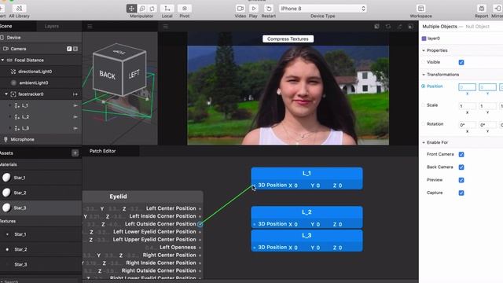Click the patch arrow beside facetracker0
Screen dimensions: 503x283
coord(75,94)
